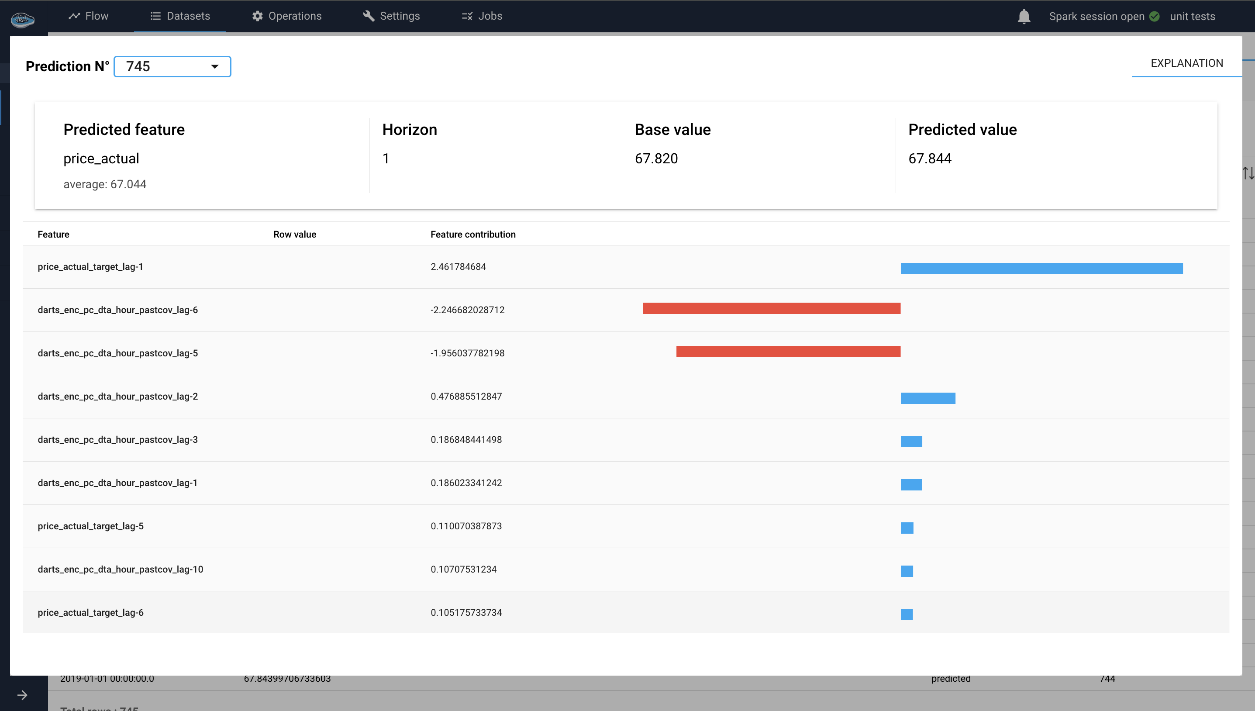Click the Settings wrench icon
This screenshot has height=711, width=1255.
point(369,16)
